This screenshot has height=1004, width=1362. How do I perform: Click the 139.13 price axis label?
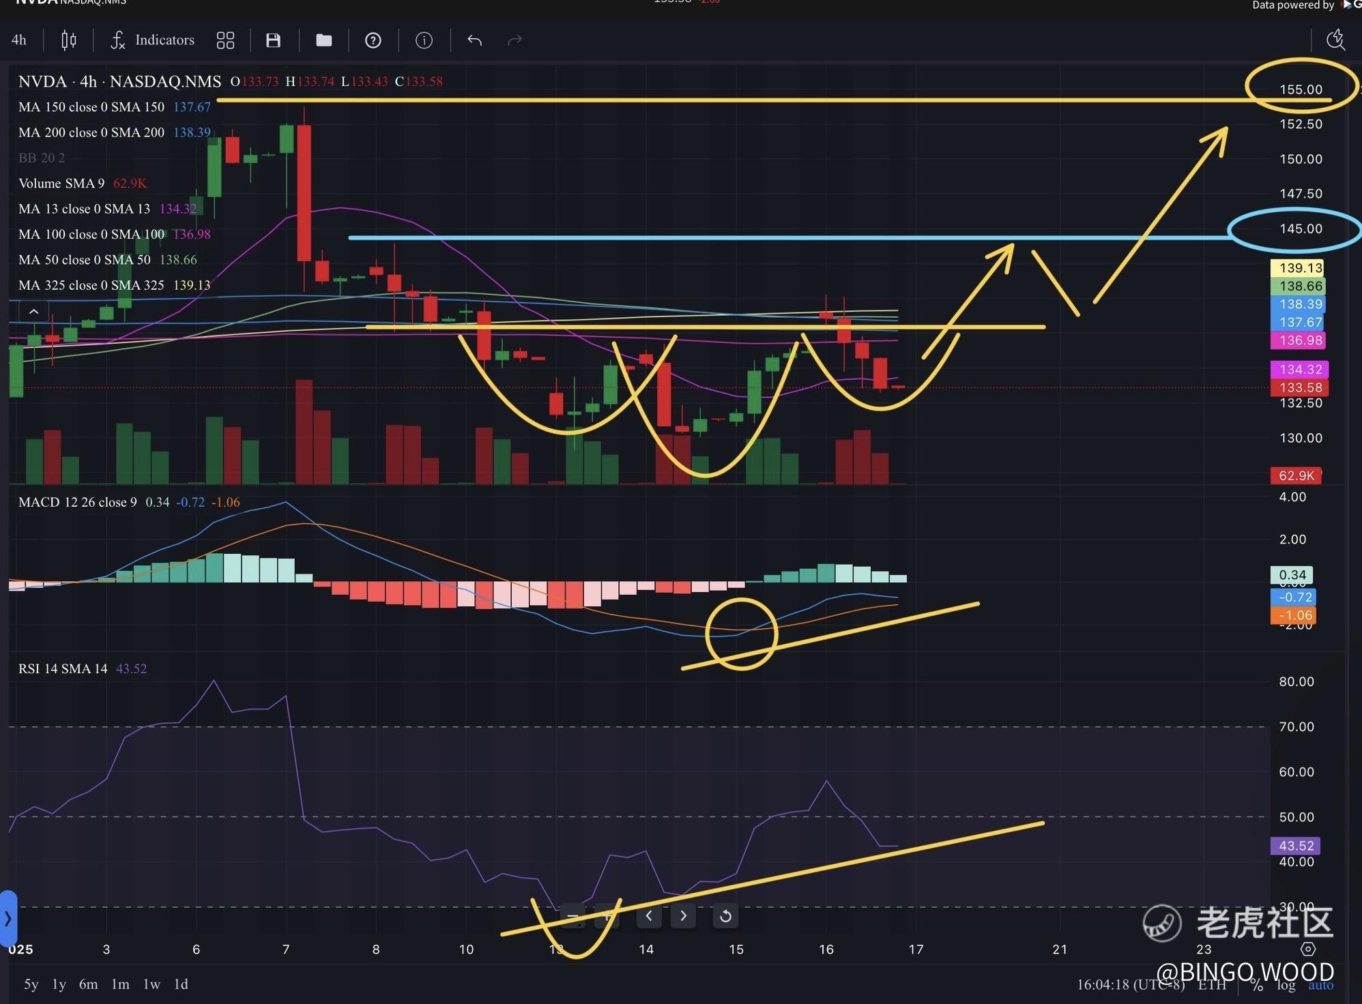point(1296,268)
